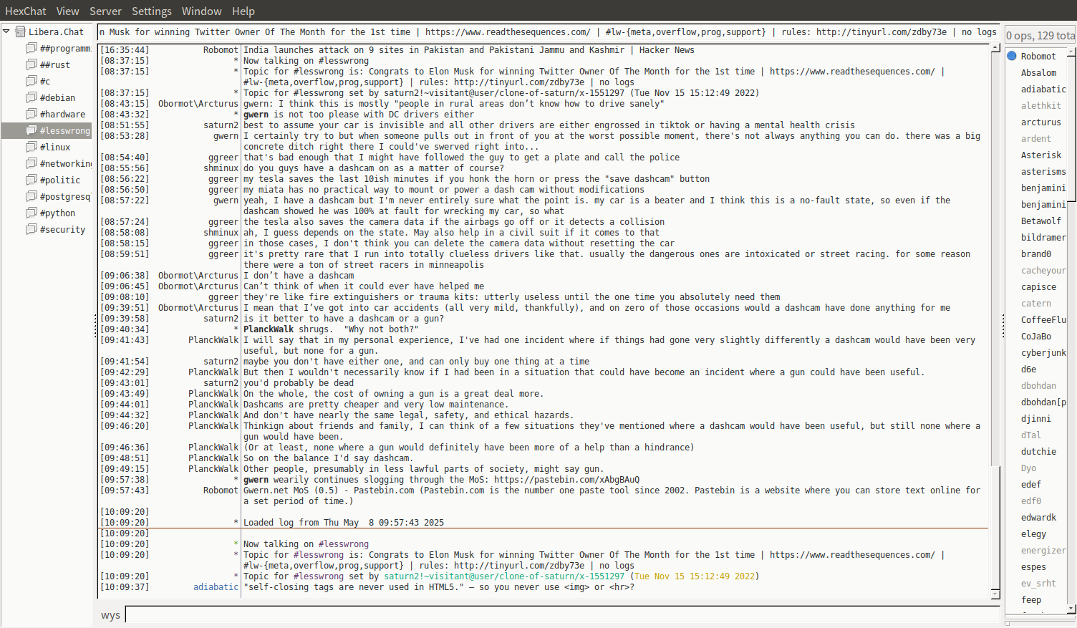The width and height of the screenshot is (1077, 628).
Task: Click the ##rust channel icon
Action: tap(32, 64)
